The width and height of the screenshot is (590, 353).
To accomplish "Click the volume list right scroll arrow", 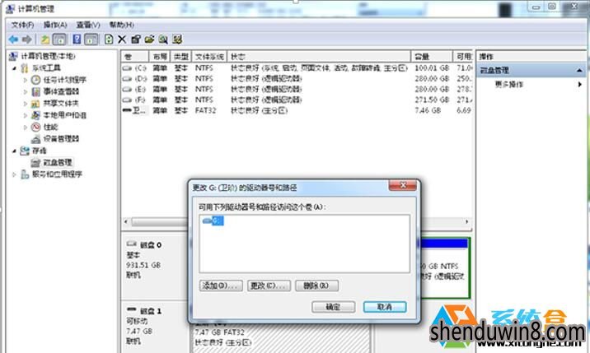I will point(467,222).
